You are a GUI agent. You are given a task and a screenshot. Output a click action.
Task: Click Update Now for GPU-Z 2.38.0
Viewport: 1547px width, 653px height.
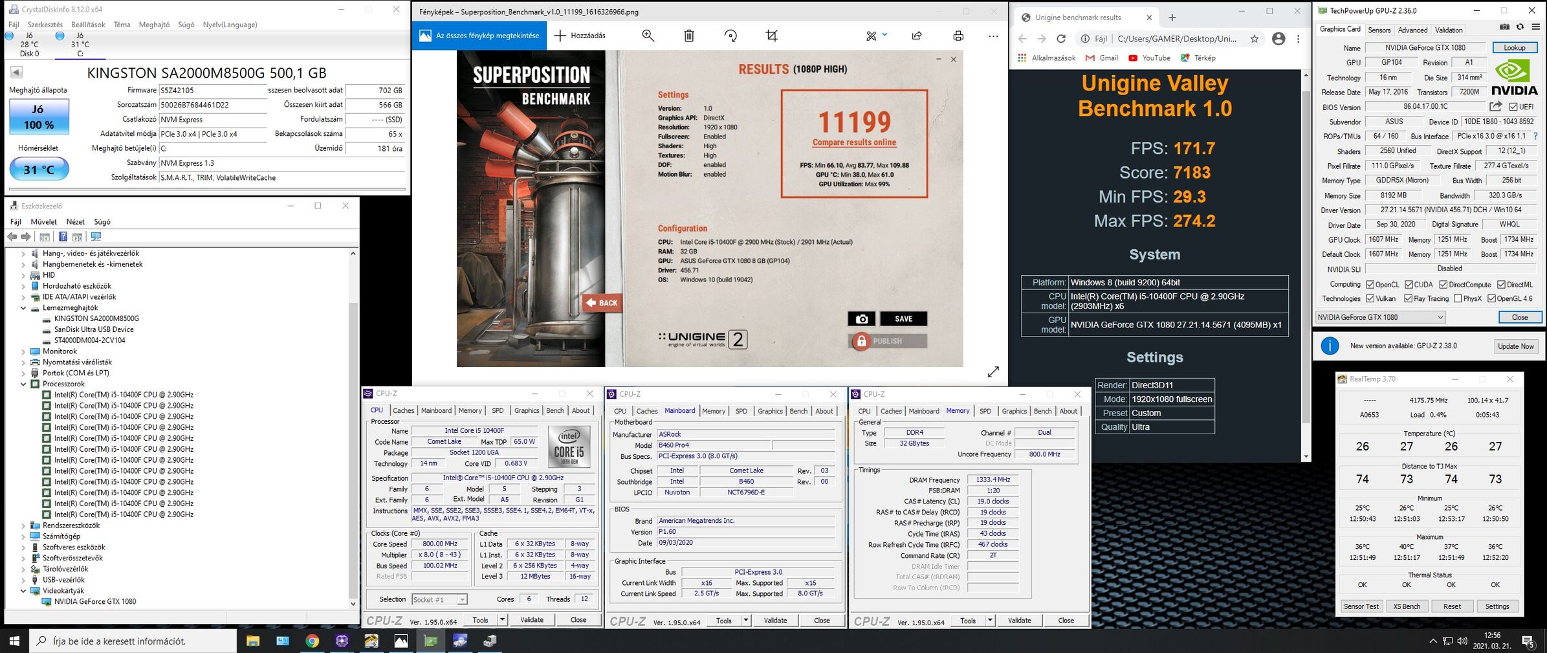[1516, 346]
